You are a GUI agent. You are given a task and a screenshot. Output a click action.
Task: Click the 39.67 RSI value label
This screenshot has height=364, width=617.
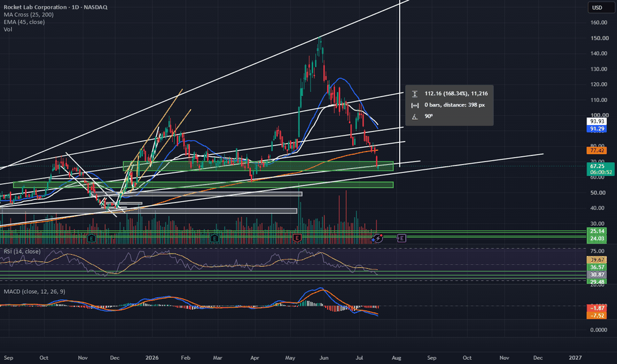596,259
